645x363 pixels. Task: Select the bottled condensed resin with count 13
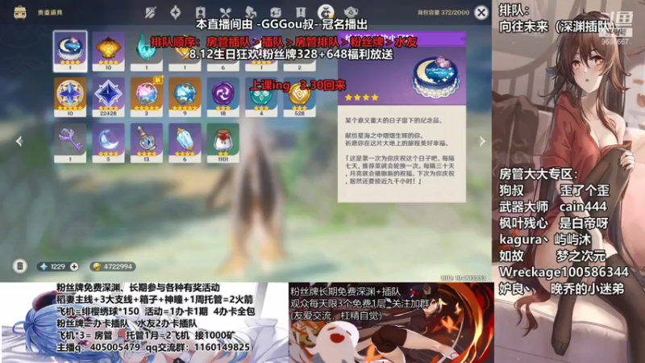(x=147, y=144)
